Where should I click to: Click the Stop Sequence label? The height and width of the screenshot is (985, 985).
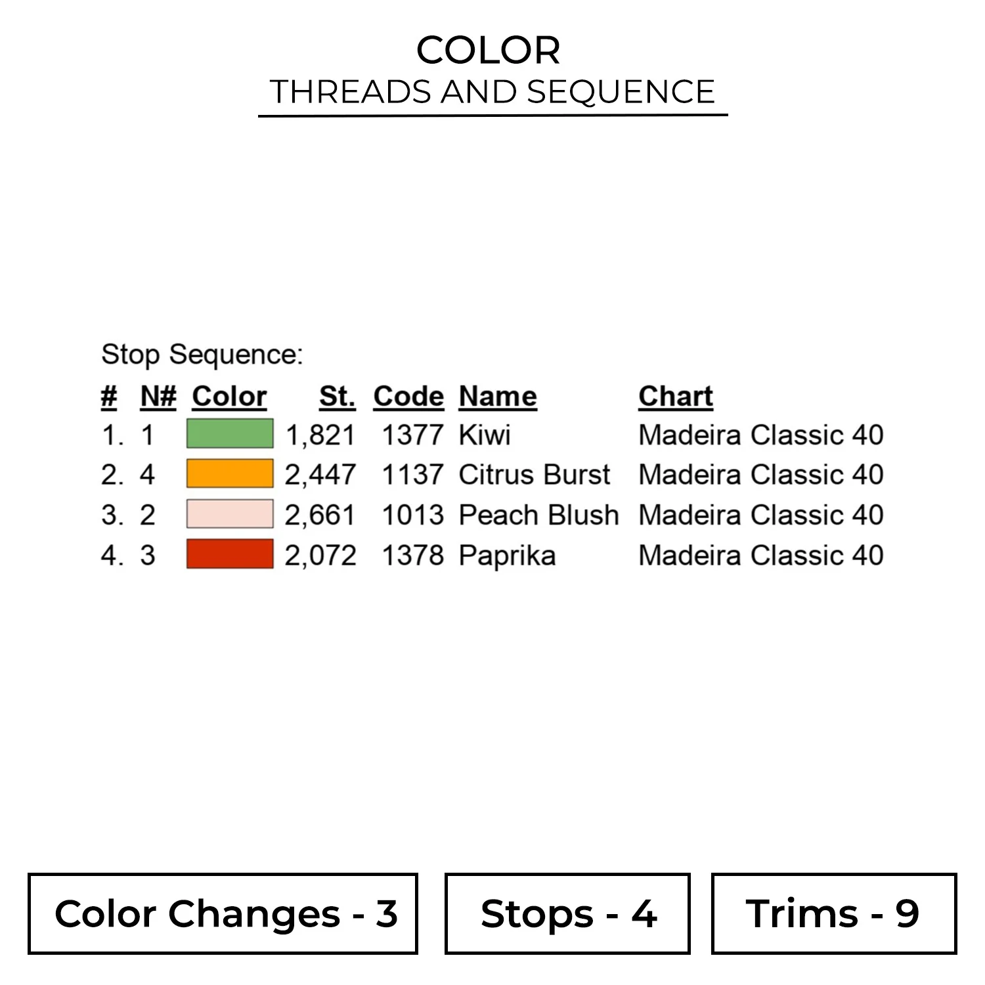click(202, 355)
